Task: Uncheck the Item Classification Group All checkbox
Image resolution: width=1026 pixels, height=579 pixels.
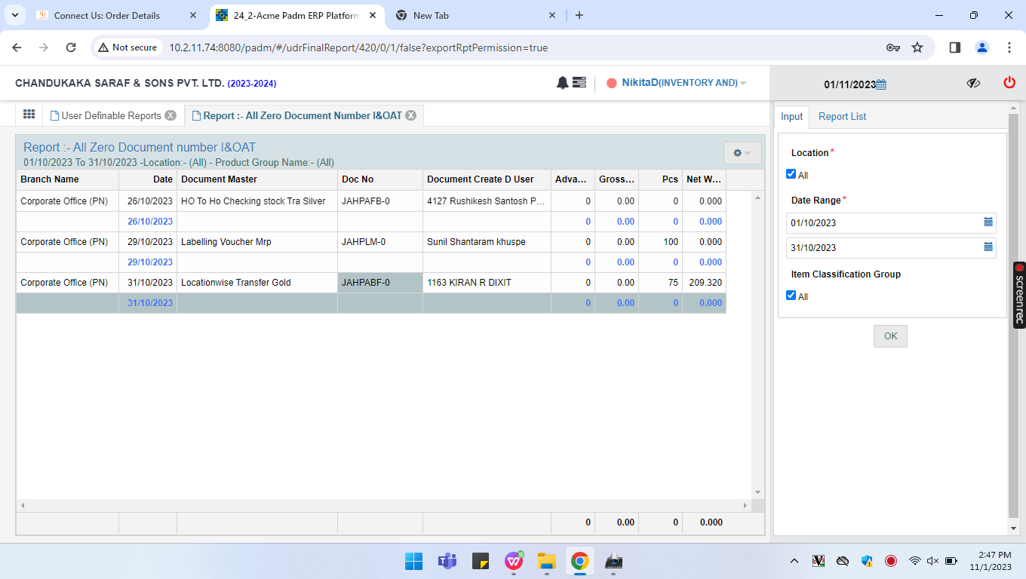Action: [791, 296]
